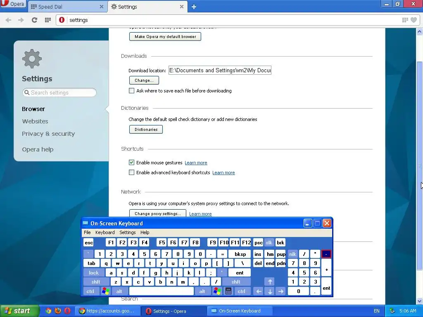Image resolution: width=423 pixels, height=317 pixels.
Task: Click the address bar showing settings
Action: pyautogui.click(x=232, y=20)
